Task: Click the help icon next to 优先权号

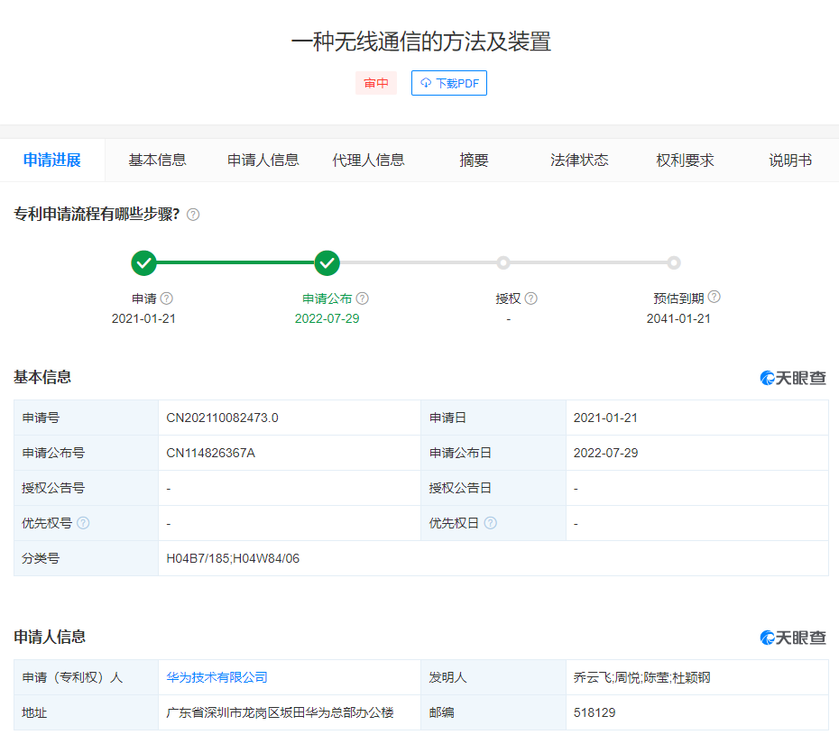Action: [83, 523]
